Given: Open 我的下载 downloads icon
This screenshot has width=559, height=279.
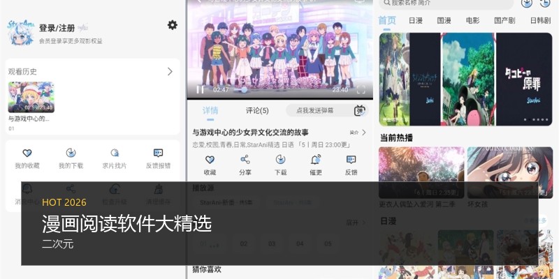Looking at the screenshot, I should coord(71,153).
